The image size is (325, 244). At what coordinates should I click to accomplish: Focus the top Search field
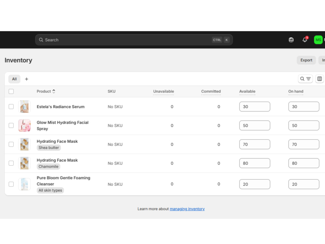pos(134,40)
